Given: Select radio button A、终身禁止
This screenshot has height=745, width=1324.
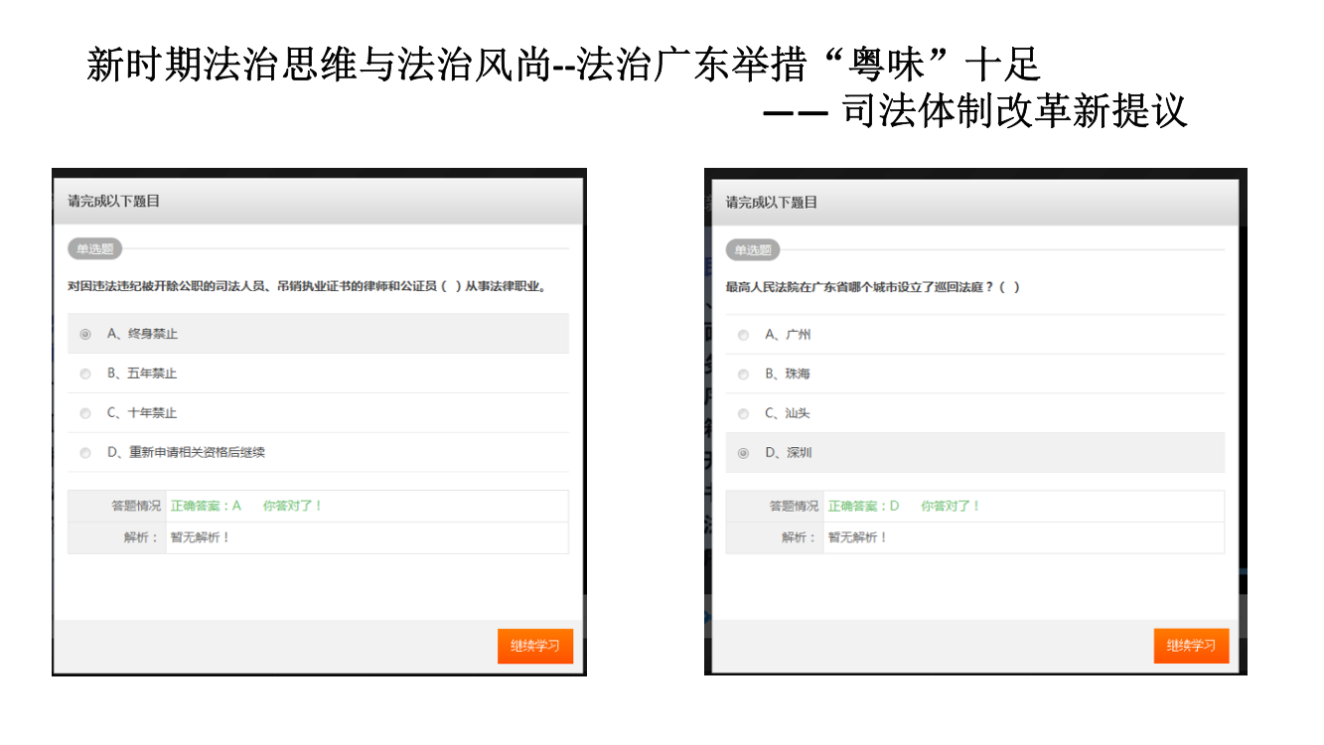Looking at the screenshot, I should (85, 334).
